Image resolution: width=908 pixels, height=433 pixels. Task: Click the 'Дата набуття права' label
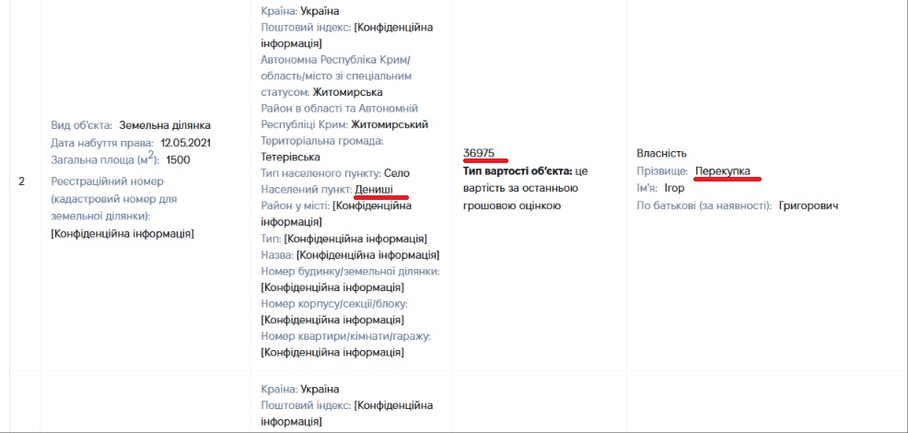click(x=102, y=142)
